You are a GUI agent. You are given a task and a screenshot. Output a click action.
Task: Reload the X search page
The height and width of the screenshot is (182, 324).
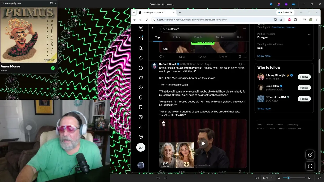[147, 20]
